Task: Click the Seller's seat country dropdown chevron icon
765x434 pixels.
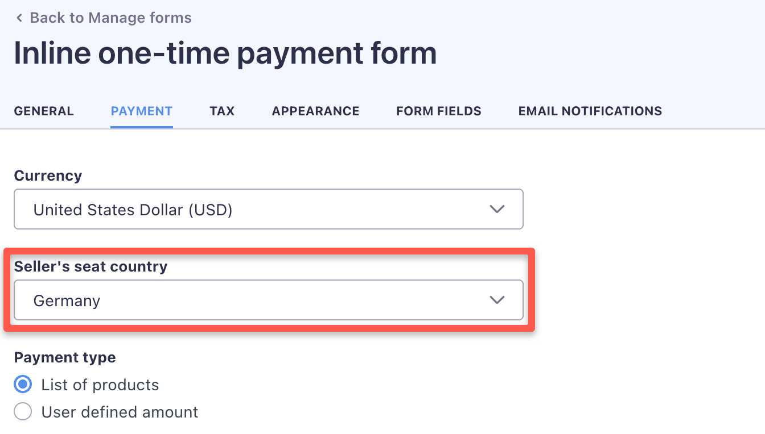Action: tap(497, 300)
